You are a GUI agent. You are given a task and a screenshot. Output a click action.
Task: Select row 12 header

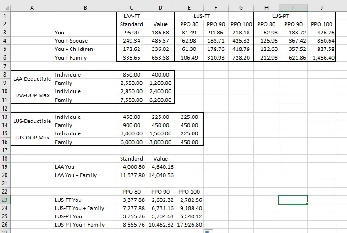tap(5, 108)
